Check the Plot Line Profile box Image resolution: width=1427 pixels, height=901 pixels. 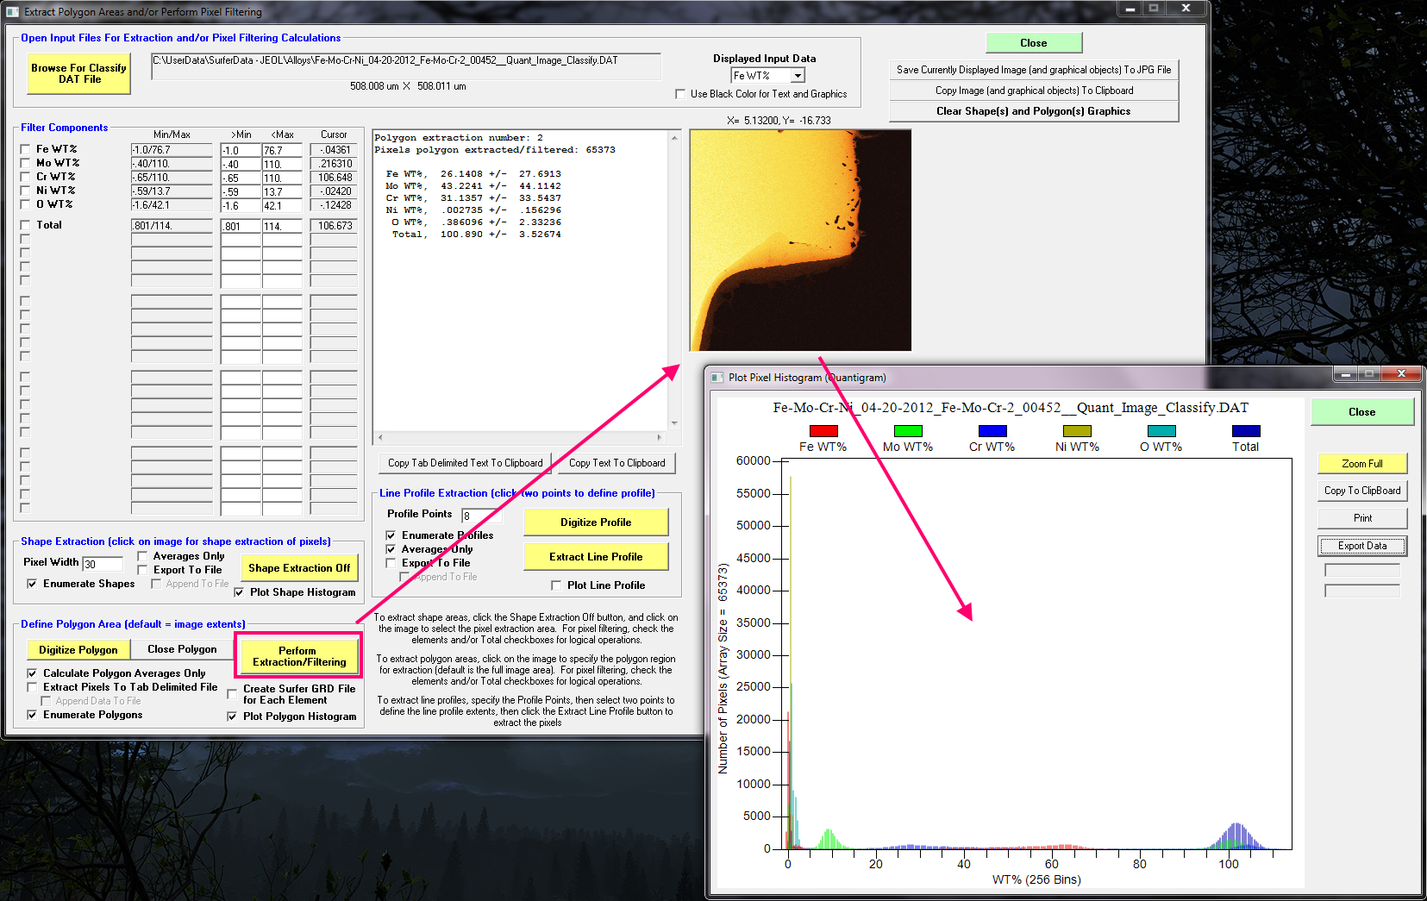click(x=556, y=585)
